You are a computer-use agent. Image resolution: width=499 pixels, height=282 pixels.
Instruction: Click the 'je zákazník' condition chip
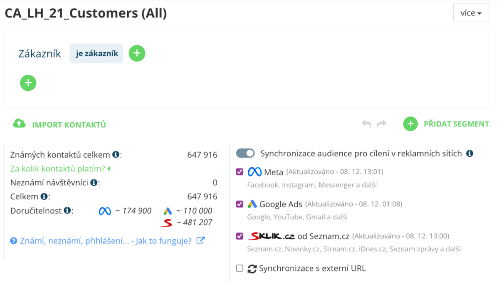[96, 53]
